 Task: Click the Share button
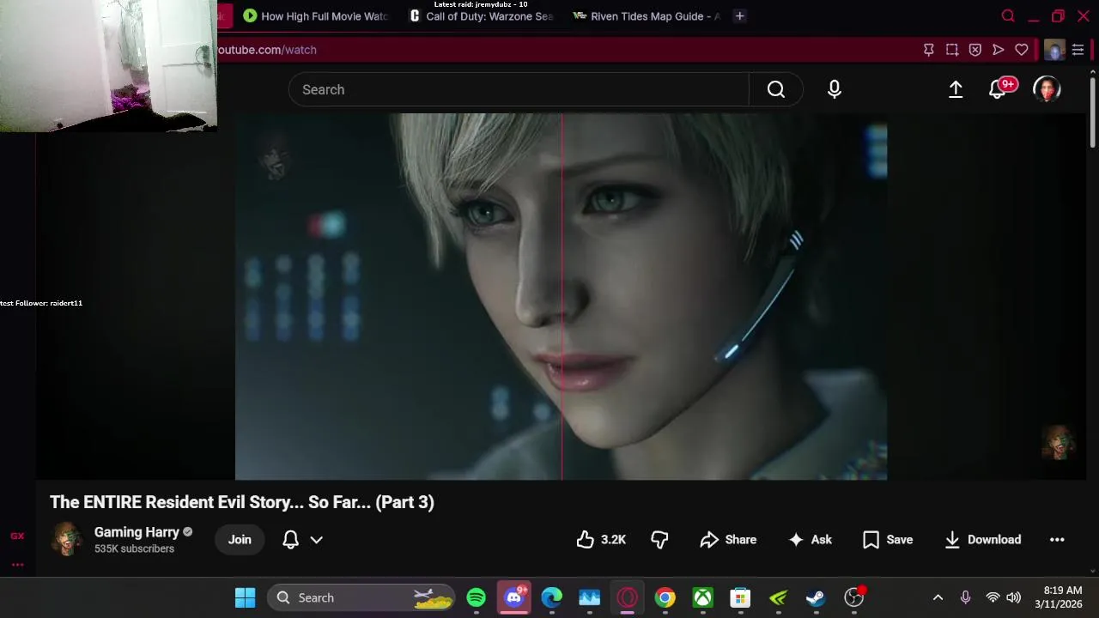(728, 539)
